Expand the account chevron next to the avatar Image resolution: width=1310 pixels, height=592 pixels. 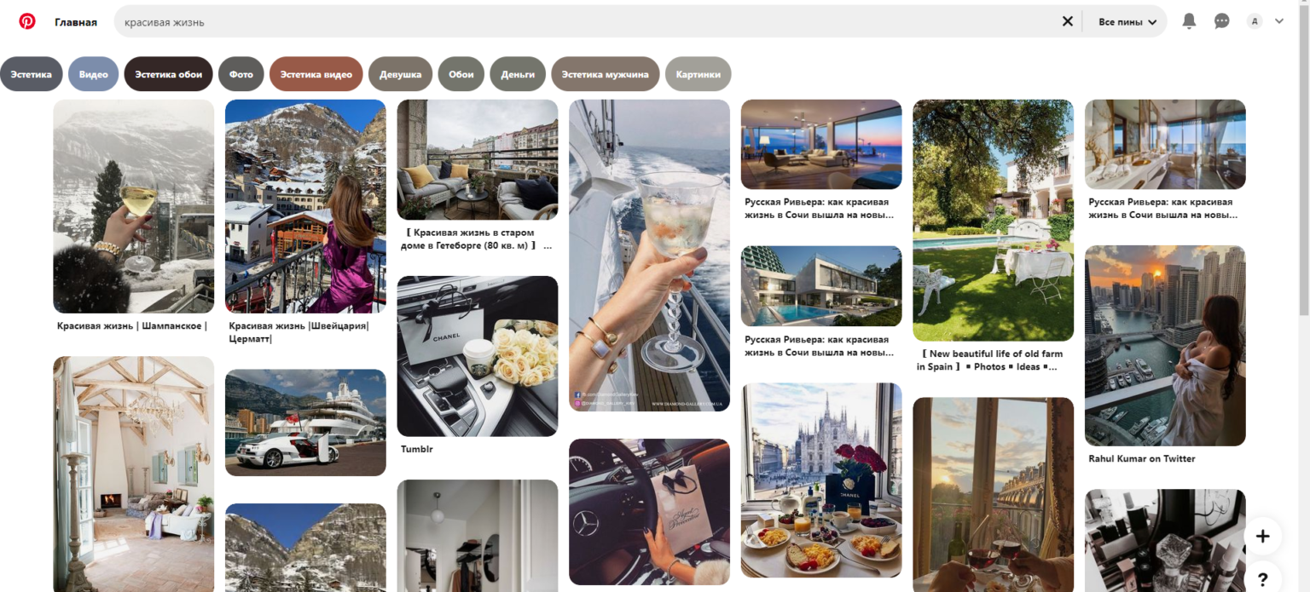tap(1279, 21)
